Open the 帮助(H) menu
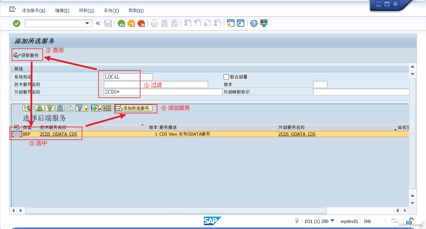This screenshot has width=426, height=229. click(136, 11)
